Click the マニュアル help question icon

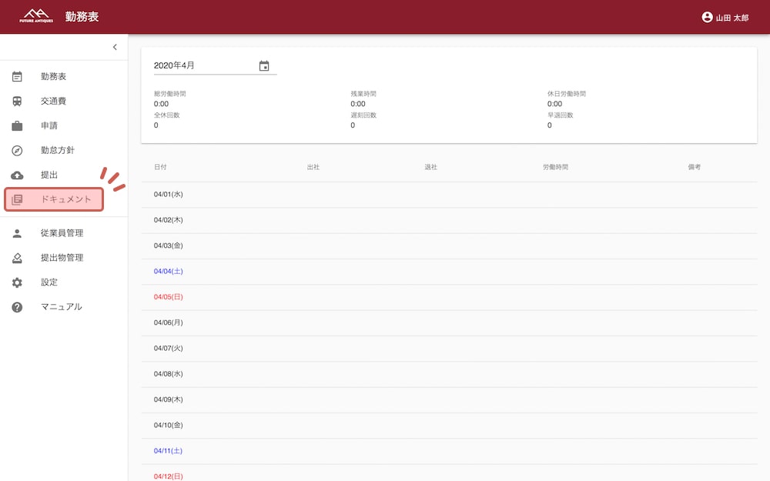tap(17, 307)
